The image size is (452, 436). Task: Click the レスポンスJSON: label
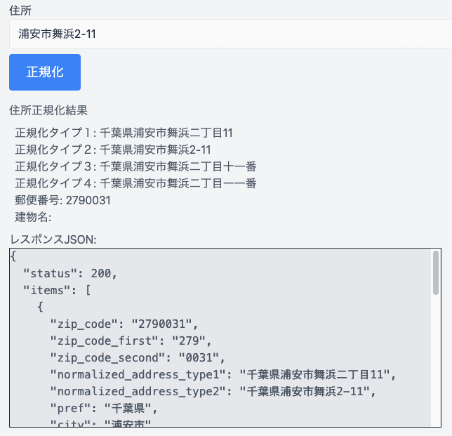[x=53, y=239]
